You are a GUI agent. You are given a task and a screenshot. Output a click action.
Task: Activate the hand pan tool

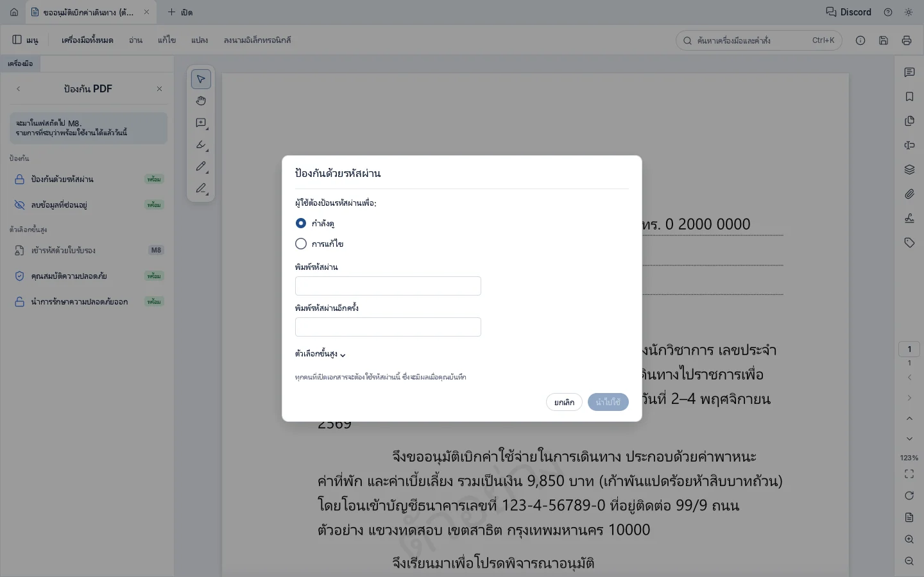point(201,101)
